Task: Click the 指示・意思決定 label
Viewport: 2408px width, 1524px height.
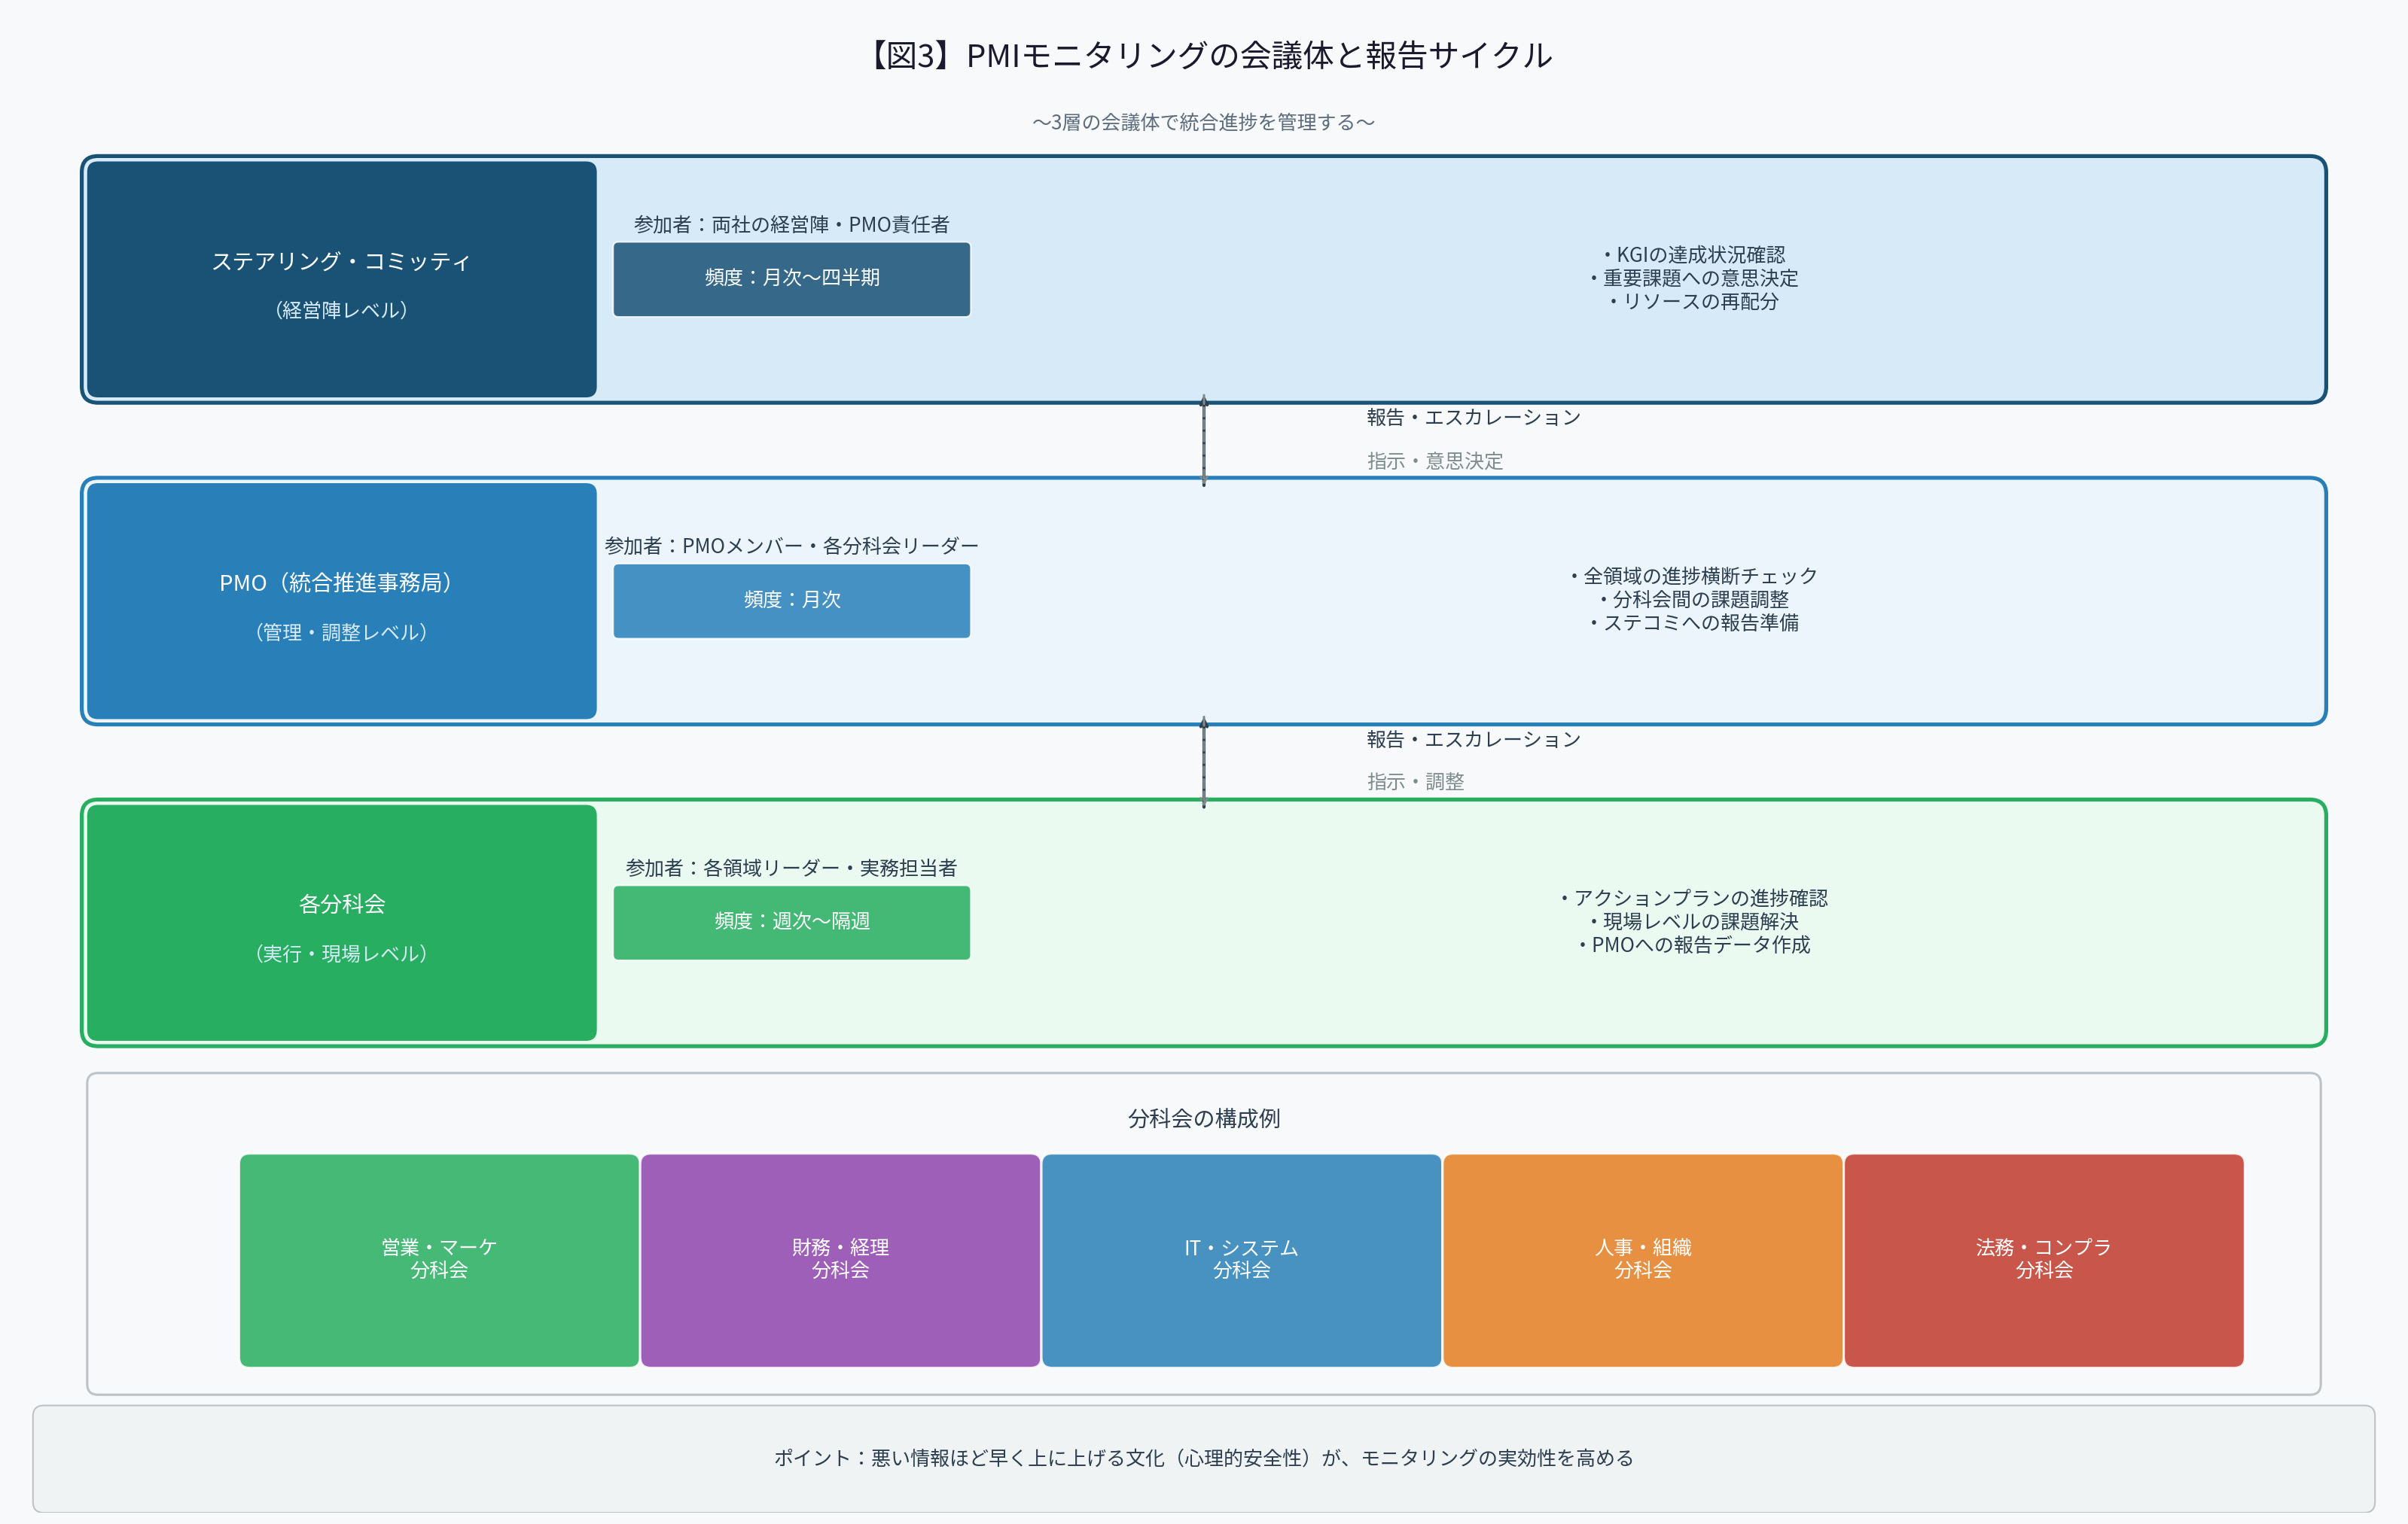Action: pos(1435,461)
